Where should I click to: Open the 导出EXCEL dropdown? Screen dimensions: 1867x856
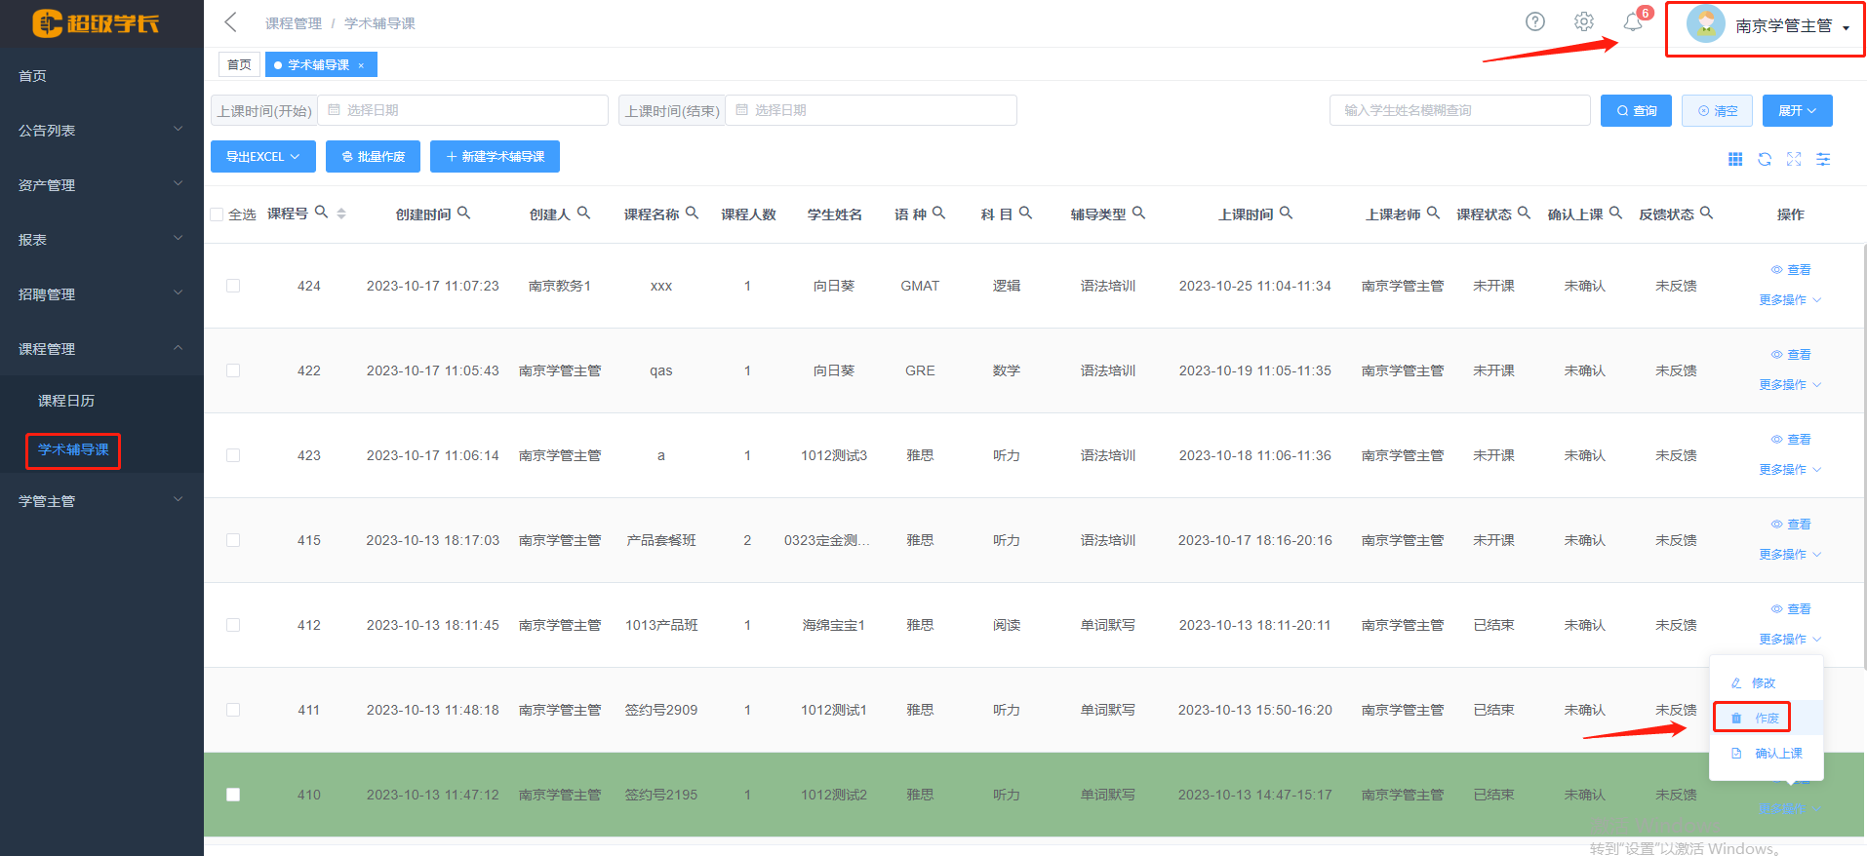pyautogui.click(x=262, y=157)
